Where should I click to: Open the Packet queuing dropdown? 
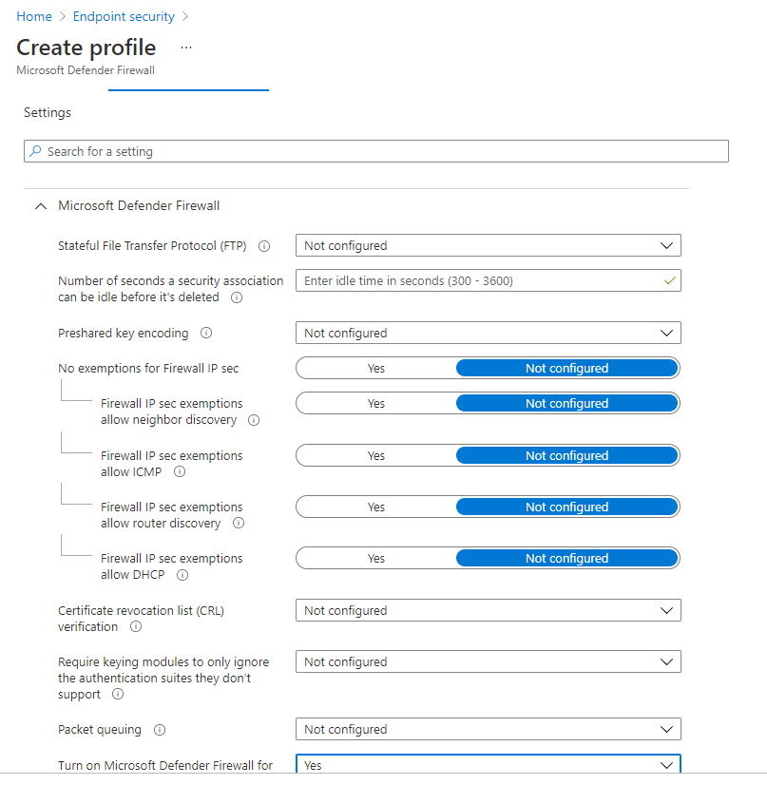click(x=489, y=730)
